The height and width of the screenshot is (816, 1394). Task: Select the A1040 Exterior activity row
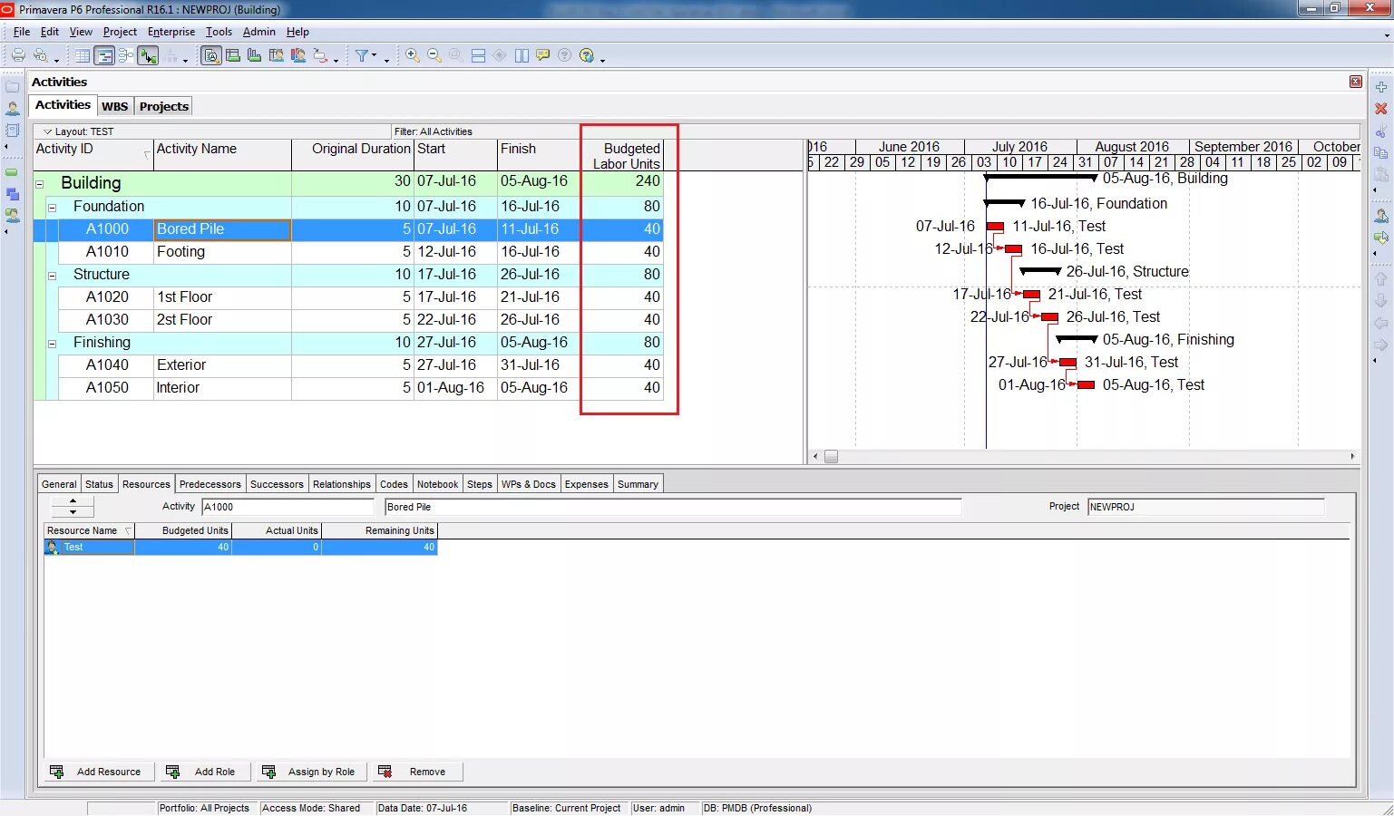click(x=348, y=365)
